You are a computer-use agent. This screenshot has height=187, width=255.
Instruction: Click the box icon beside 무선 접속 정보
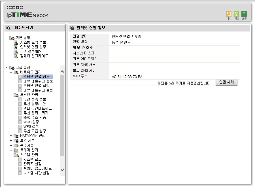coord(20,99)
